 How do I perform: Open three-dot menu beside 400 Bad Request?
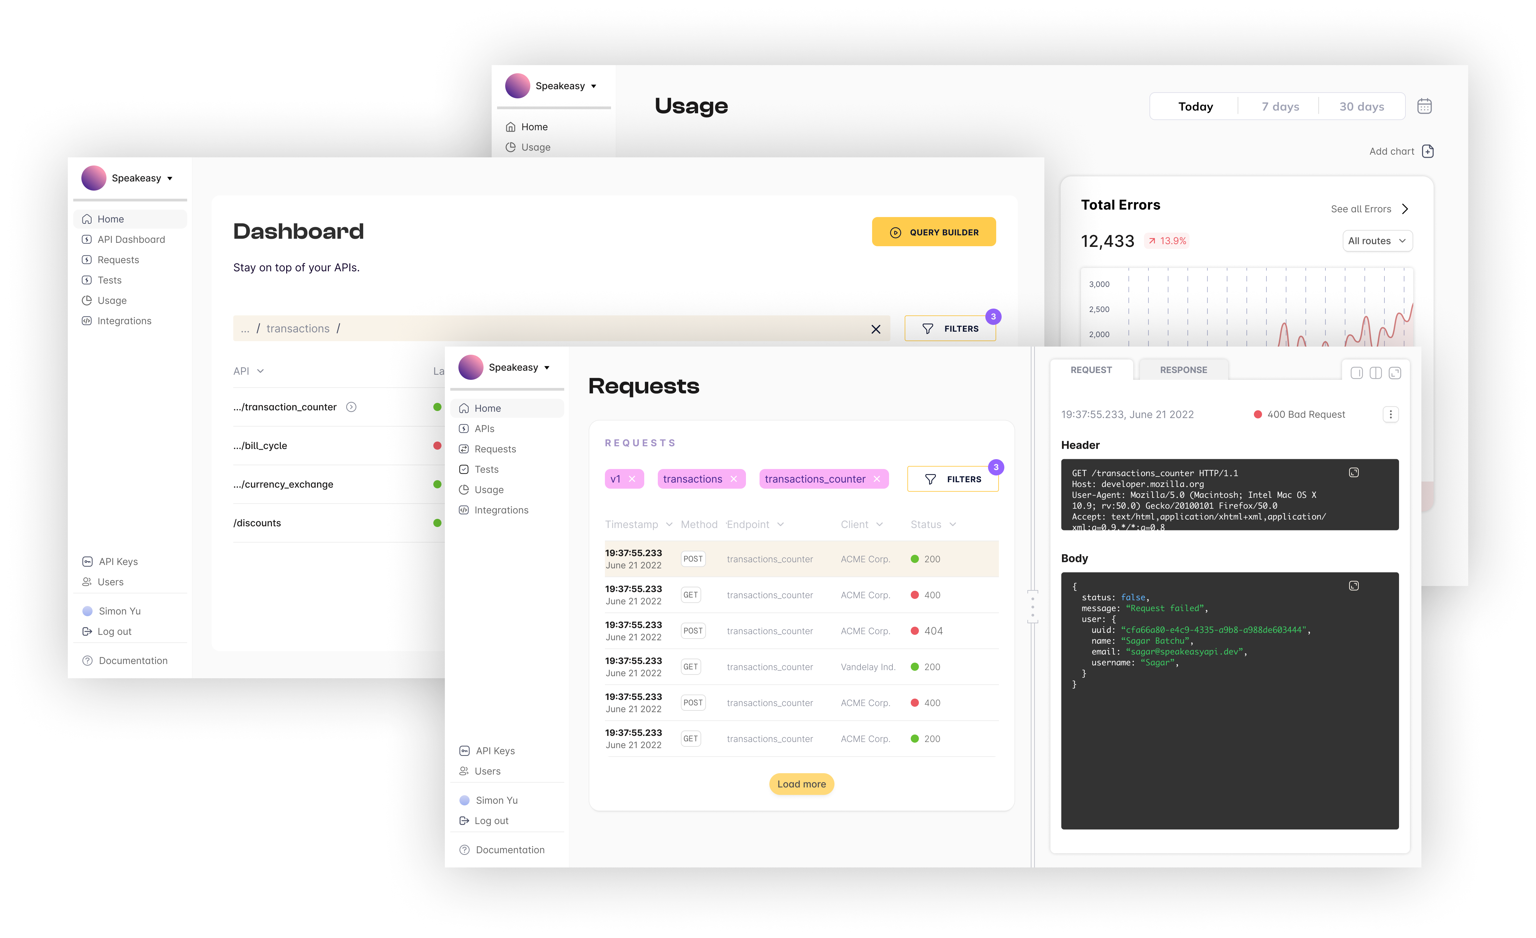1391,414
